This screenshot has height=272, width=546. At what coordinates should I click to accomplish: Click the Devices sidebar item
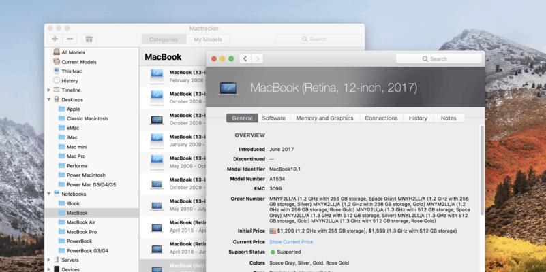click(x=70, y=269)
